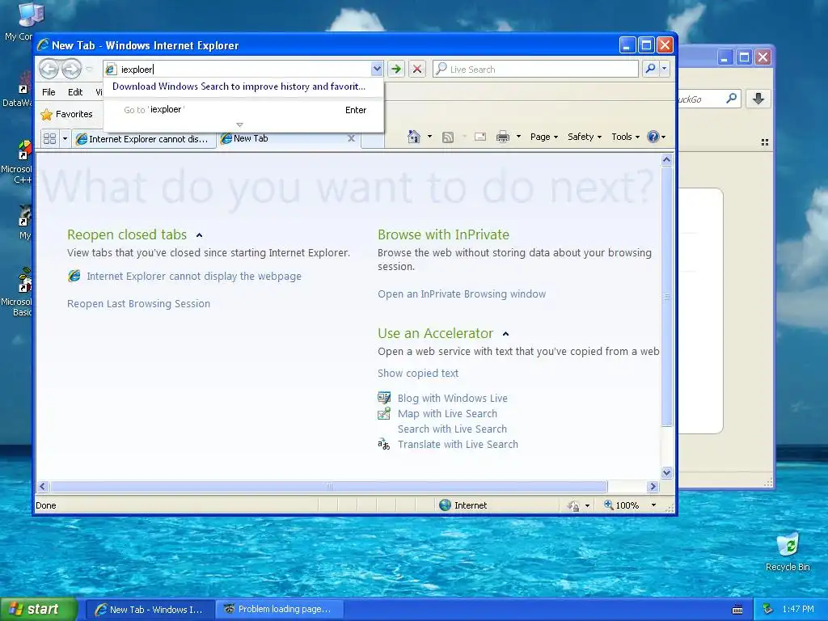The height and width of the screenshot is (621, 828).
Task: Open the Safety menu
Action: 585,137
